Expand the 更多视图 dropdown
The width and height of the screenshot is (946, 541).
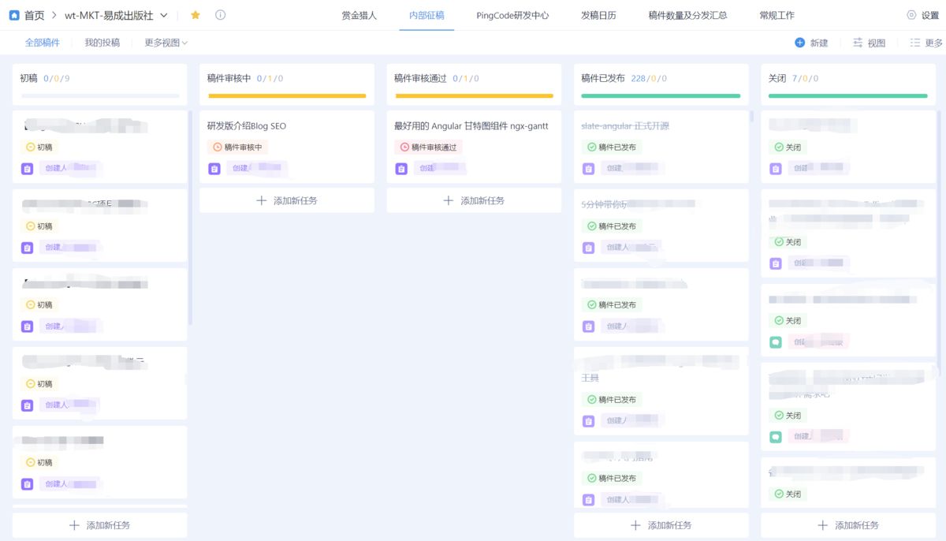[x=166, y=43]
